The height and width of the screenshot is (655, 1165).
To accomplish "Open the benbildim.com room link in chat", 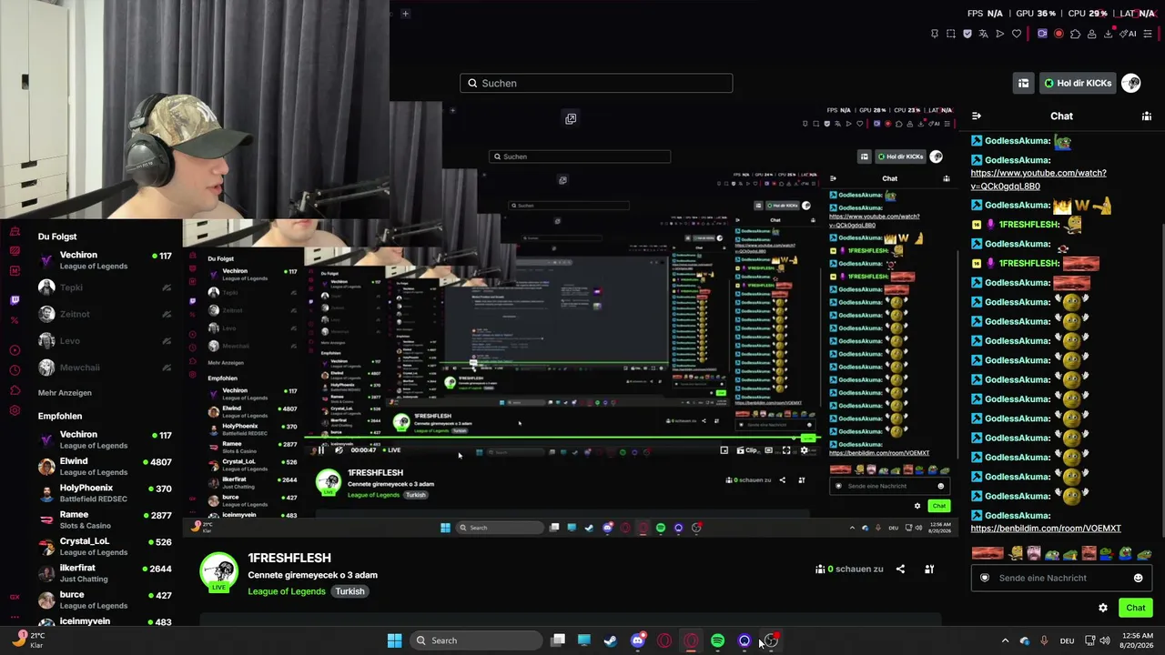I will pyautogui.click(x=1046, y=529).
